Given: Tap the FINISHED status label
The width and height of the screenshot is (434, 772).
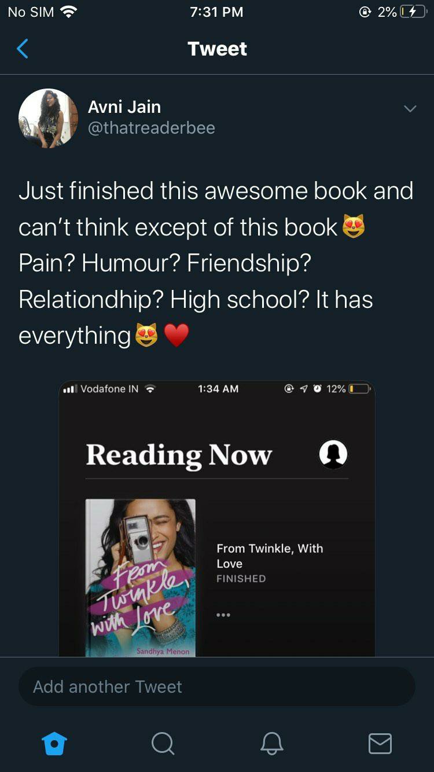Looking at the screenshot, I should click(x=241, y=579).
